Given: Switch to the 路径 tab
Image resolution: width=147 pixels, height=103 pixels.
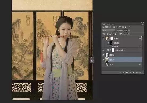Looking at the screenshot, I should click(113, 25).
